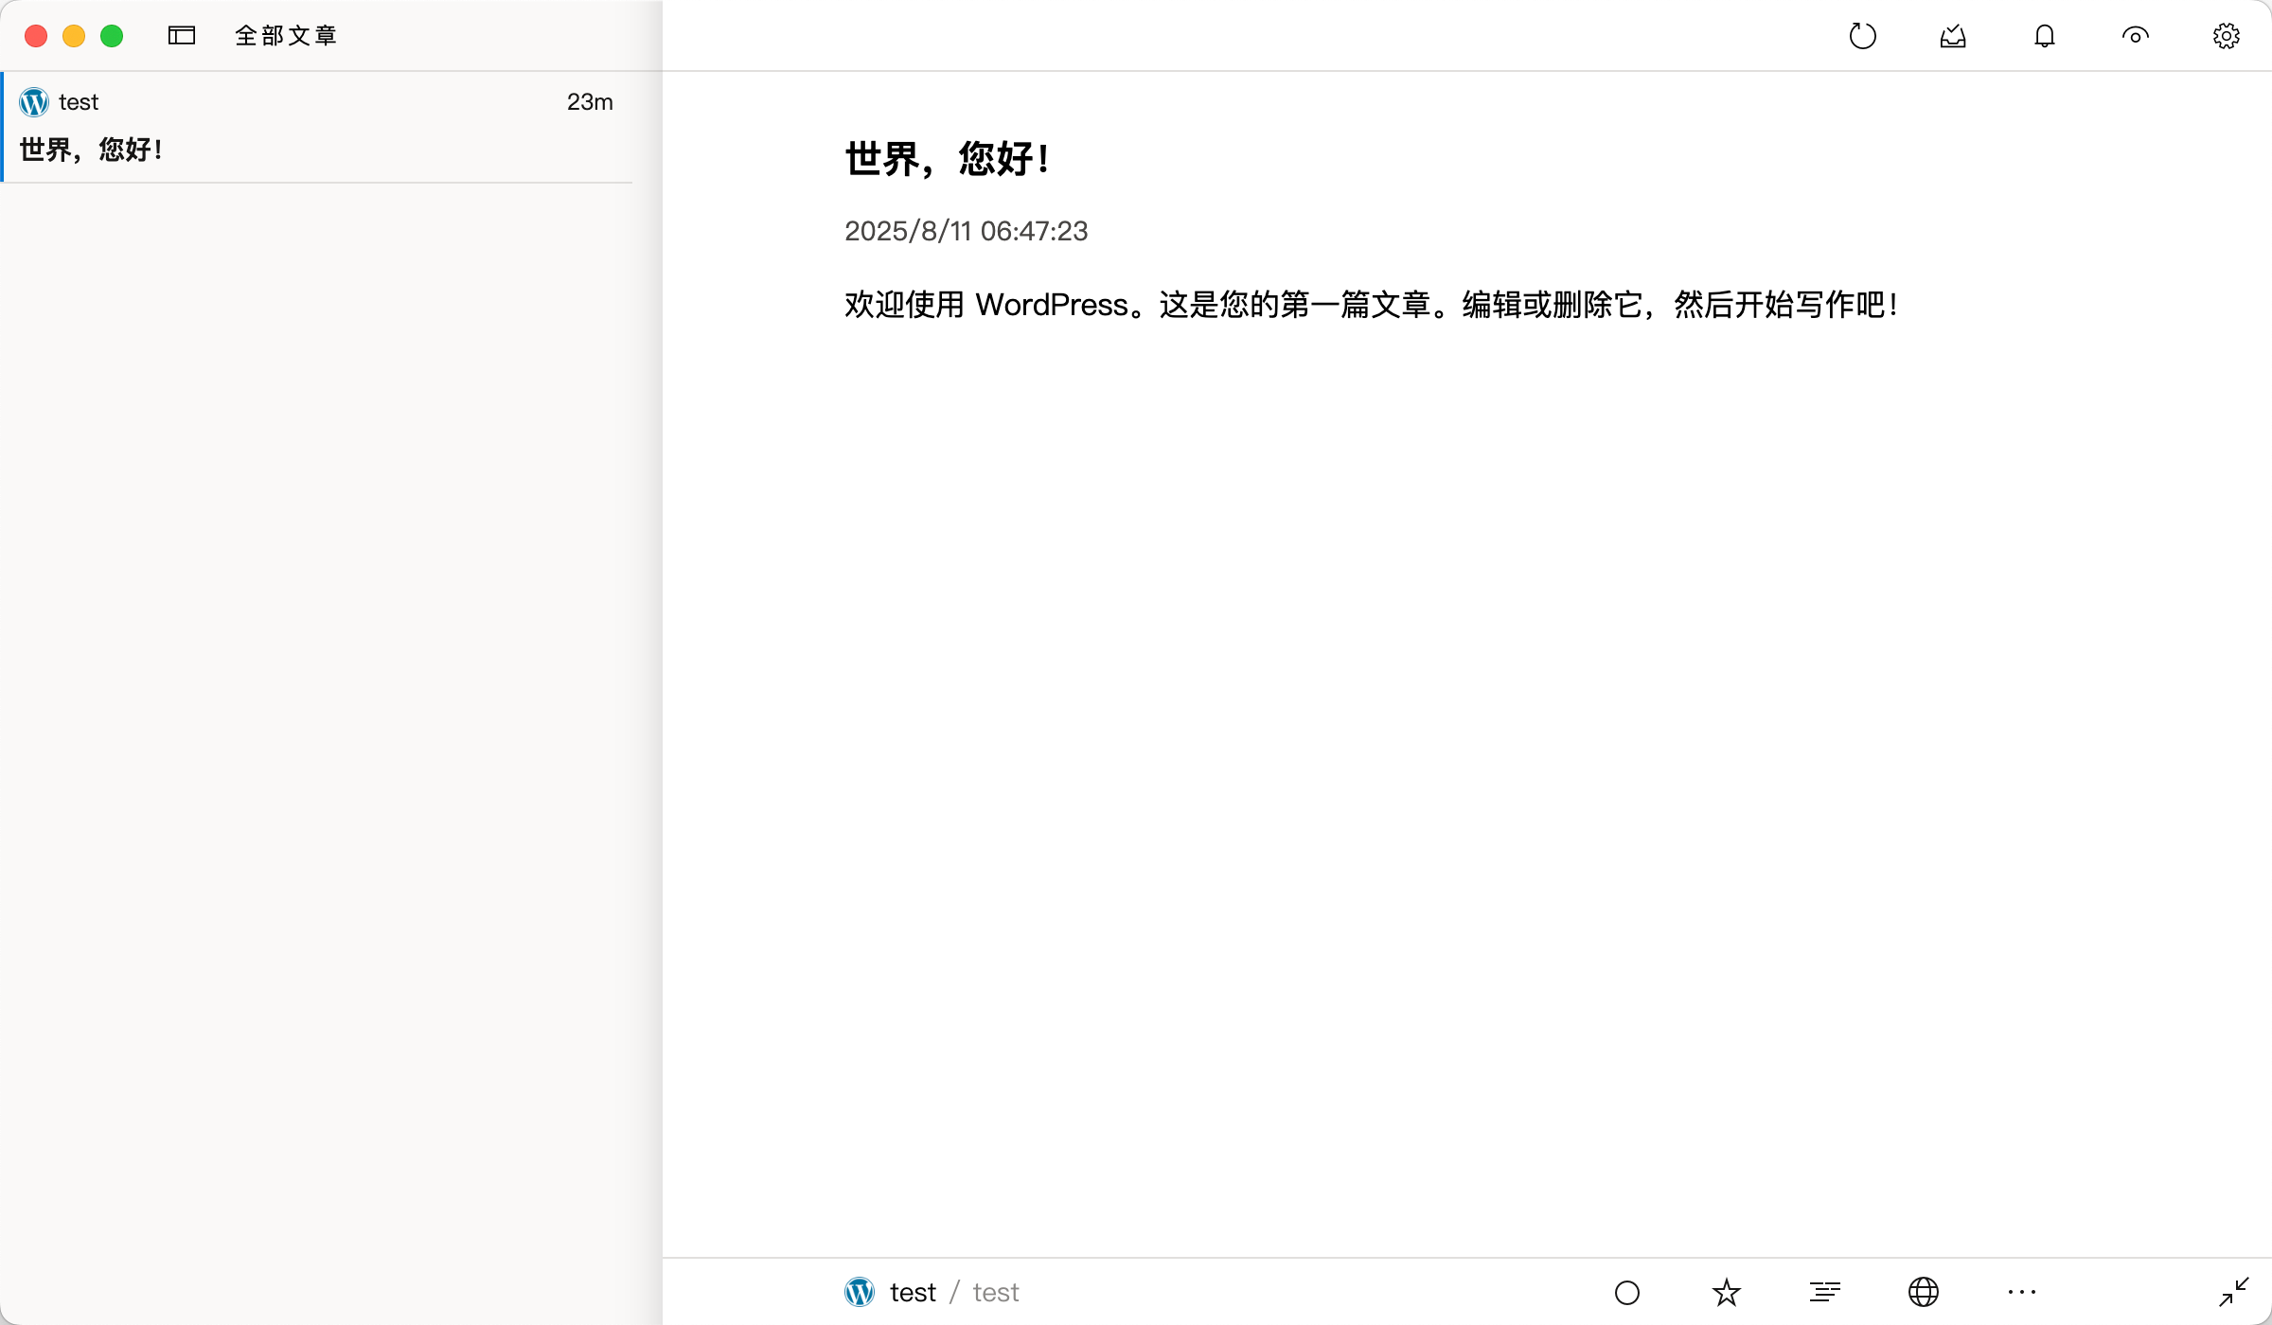Viewport: 2272px width, 1325px height.
Task: Click the green fullscreen window button
Action: 112,36
